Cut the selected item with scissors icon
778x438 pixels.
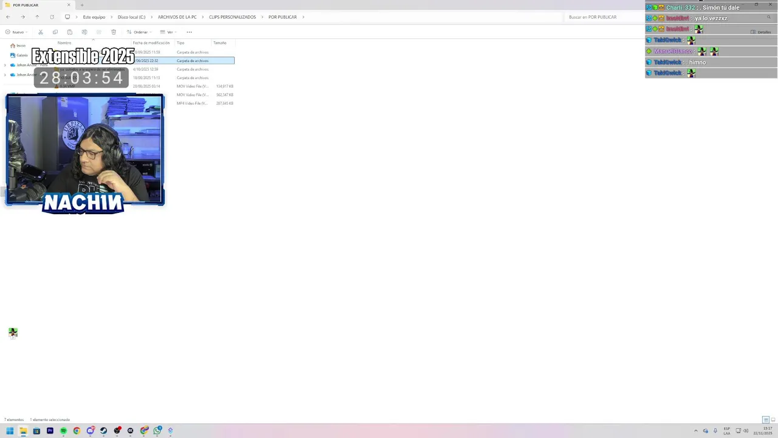(x=41, y=32)
